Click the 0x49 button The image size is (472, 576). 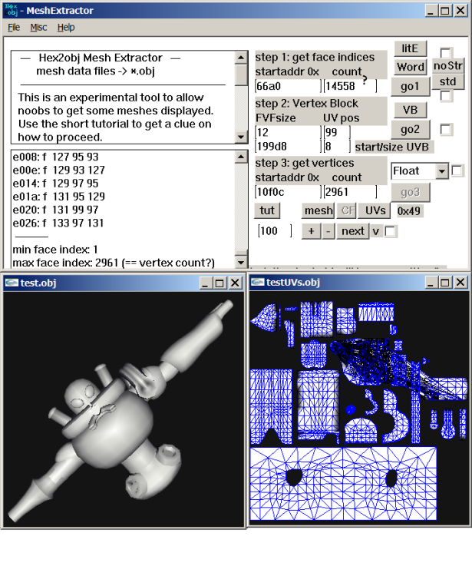click(x=409, y=211)
